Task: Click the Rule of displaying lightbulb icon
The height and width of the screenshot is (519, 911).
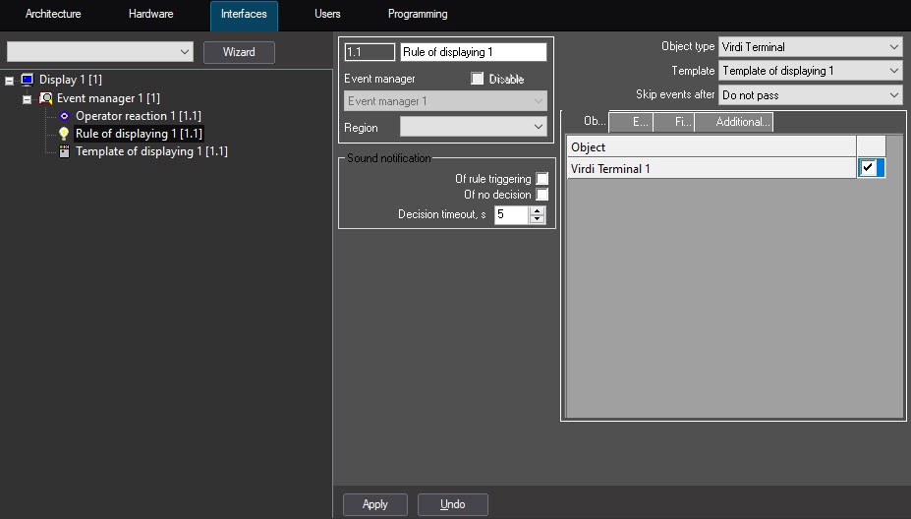Action: pos(64,134)
